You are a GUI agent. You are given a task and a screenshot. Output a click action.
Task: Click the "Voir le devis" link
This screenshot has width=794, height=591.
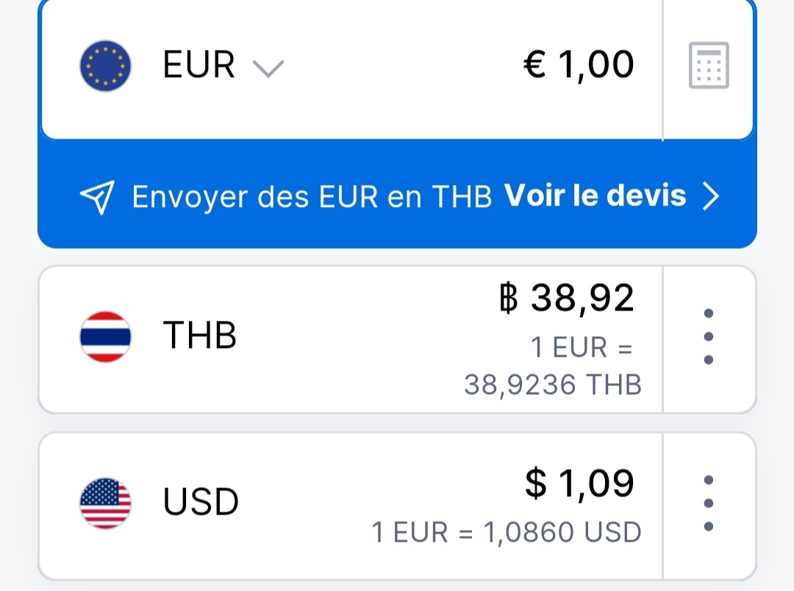click(x=595, y=196)
